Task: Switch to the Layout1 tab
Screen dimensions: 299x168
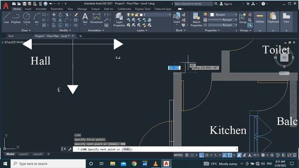Action: (x=23, y=154)
